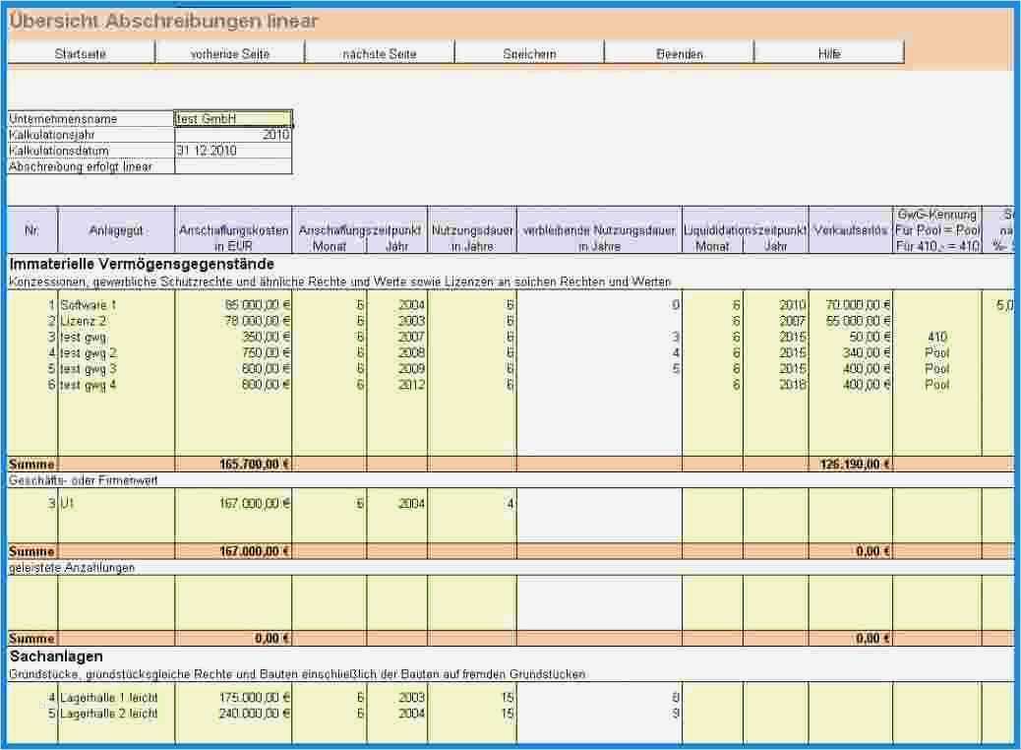Select the Summe 165.700,00 € total cell

[251, 463]
